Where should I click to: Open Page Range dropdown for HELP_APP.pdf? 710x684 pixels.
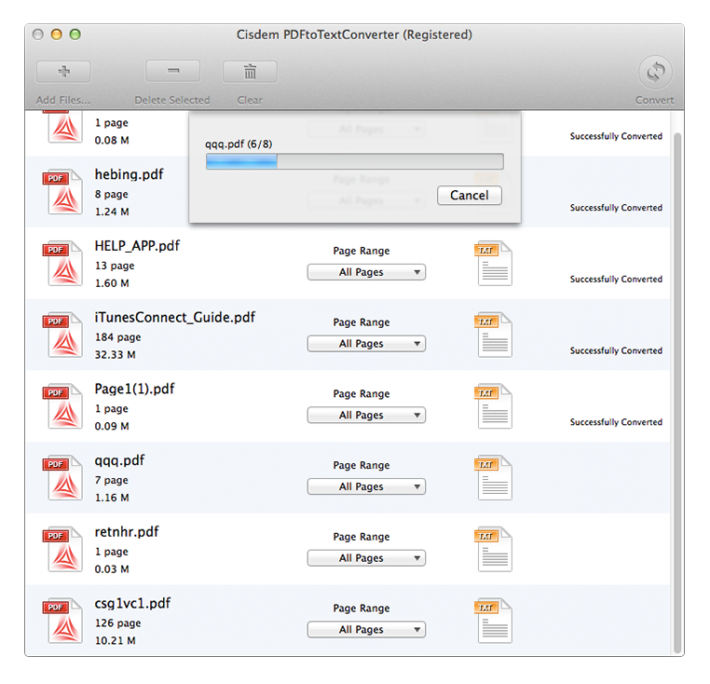(366, 272)
